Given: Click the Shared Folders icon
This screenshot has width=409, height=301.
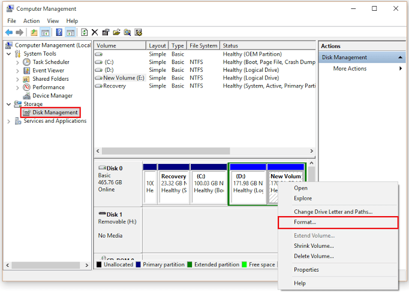Looking at the screenshot, I should click(x=26, y=79).
